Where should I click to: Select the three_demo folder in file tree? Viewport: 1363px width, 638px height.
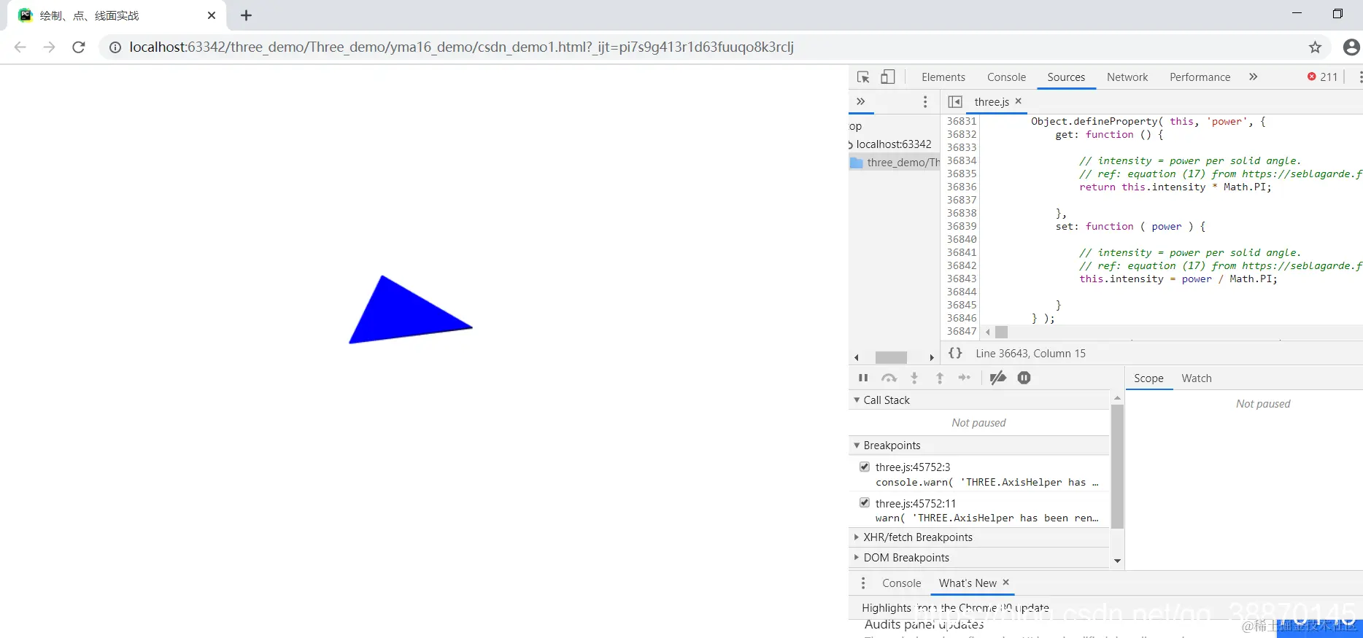tap(896, 163)
